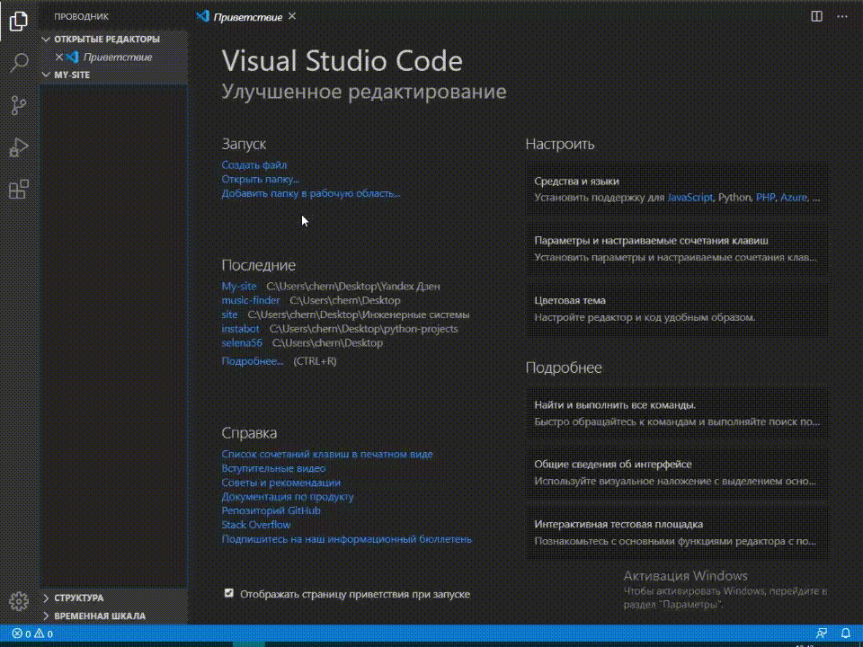
Task: Open recent project instabot
Action: 240,329
